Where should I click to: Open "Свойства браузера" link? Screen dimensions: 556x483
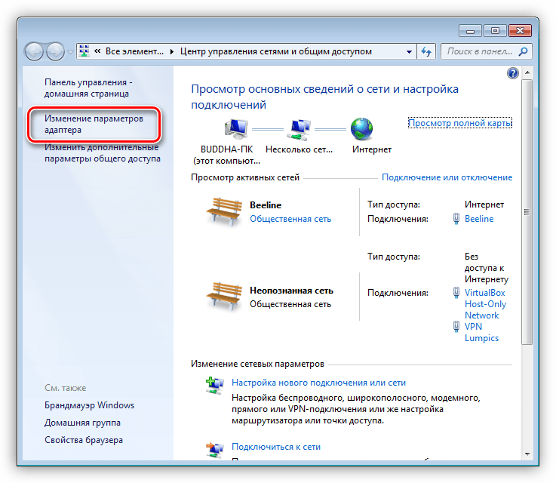pos(84,440)
